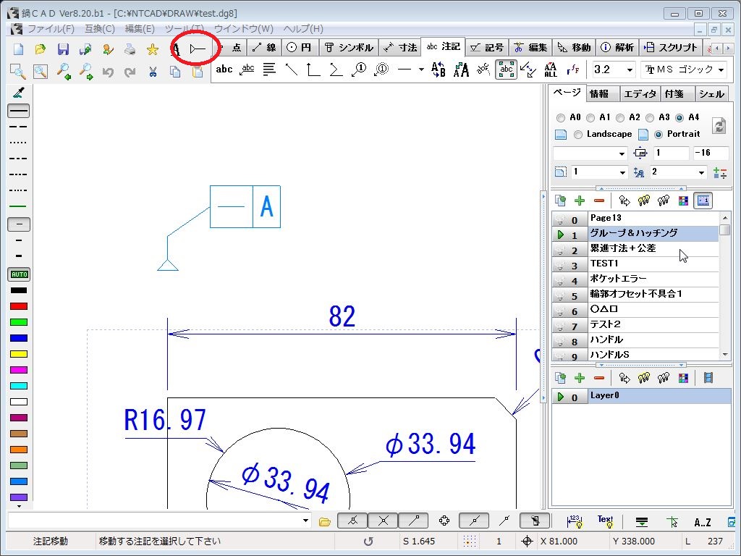Click the yellow star favorites icon

pyautogui.click(x=152, y=49)
